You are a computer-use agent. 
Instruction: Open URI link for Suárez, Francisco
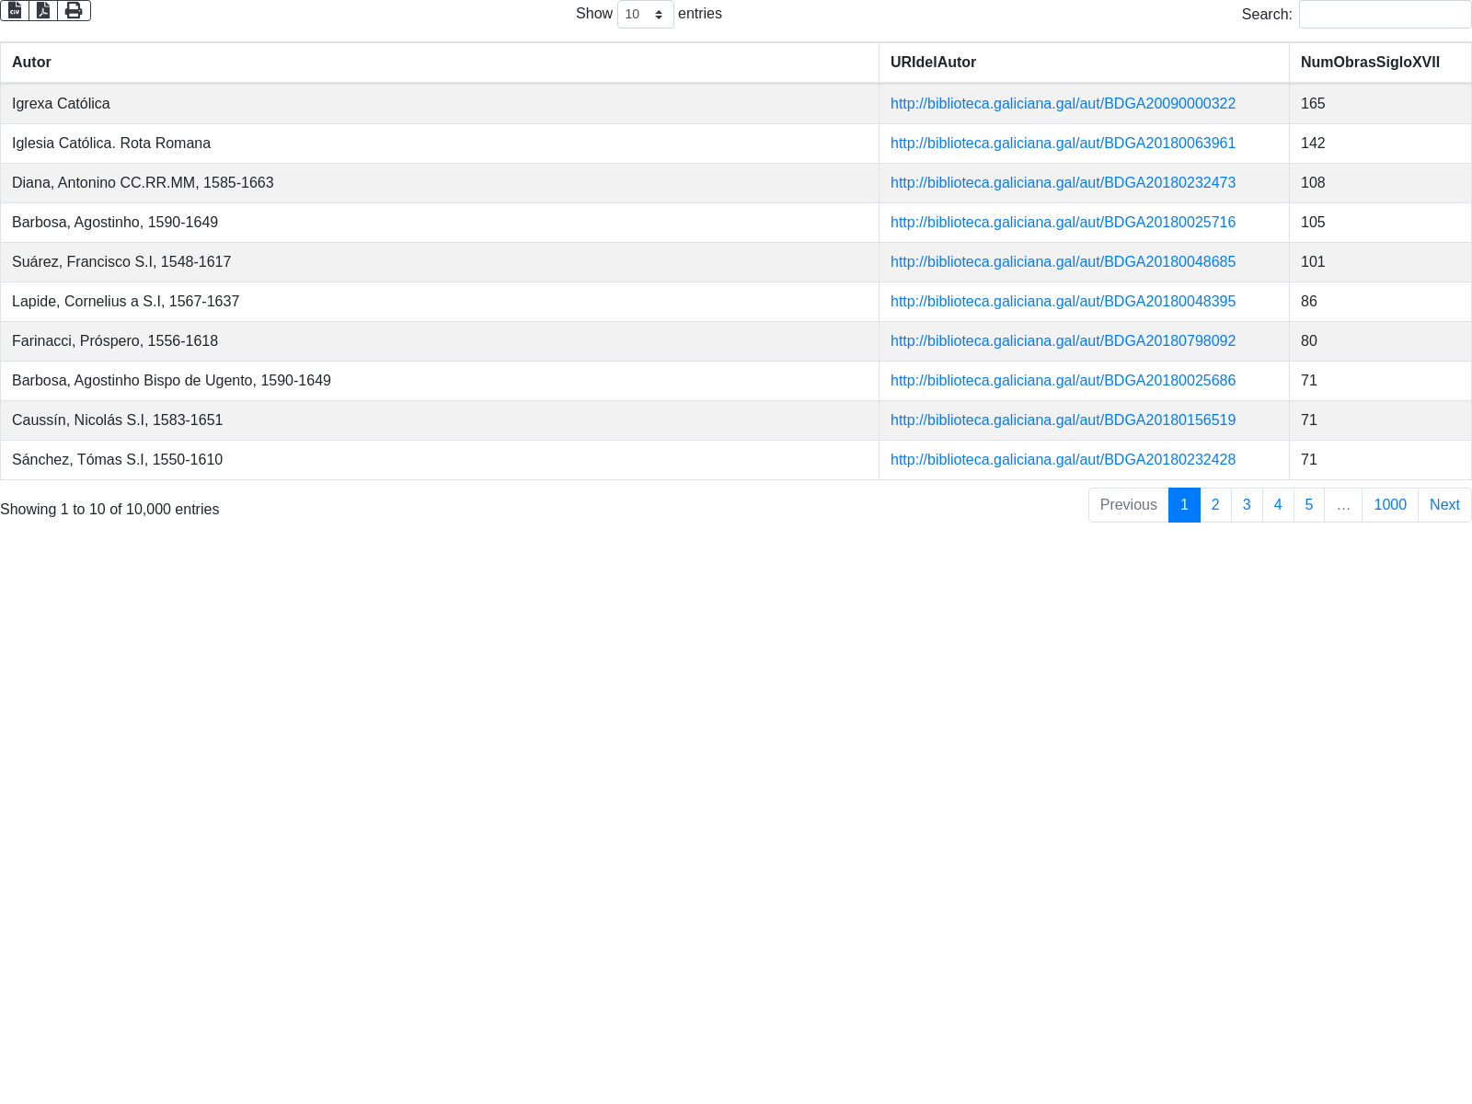tap(1063, 262)
